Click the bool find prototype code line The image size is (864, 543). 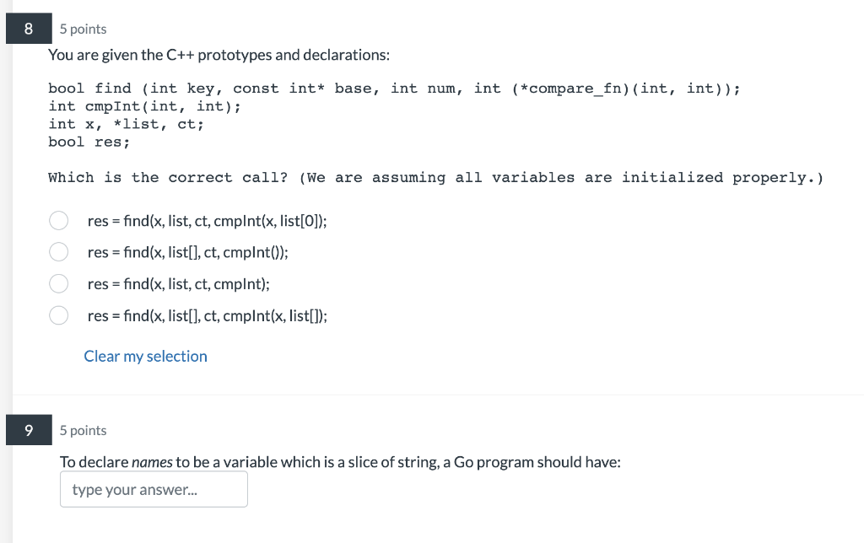point(393,88)
